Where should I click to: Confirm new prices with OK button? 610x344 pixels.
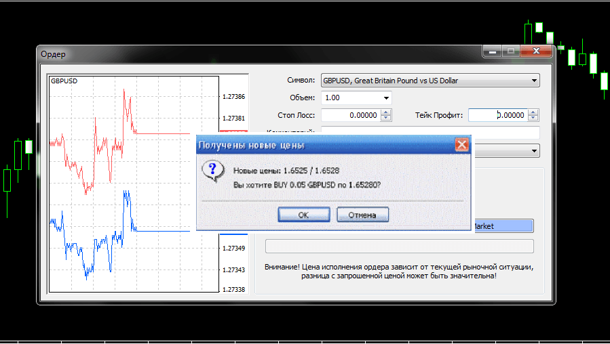303,215
